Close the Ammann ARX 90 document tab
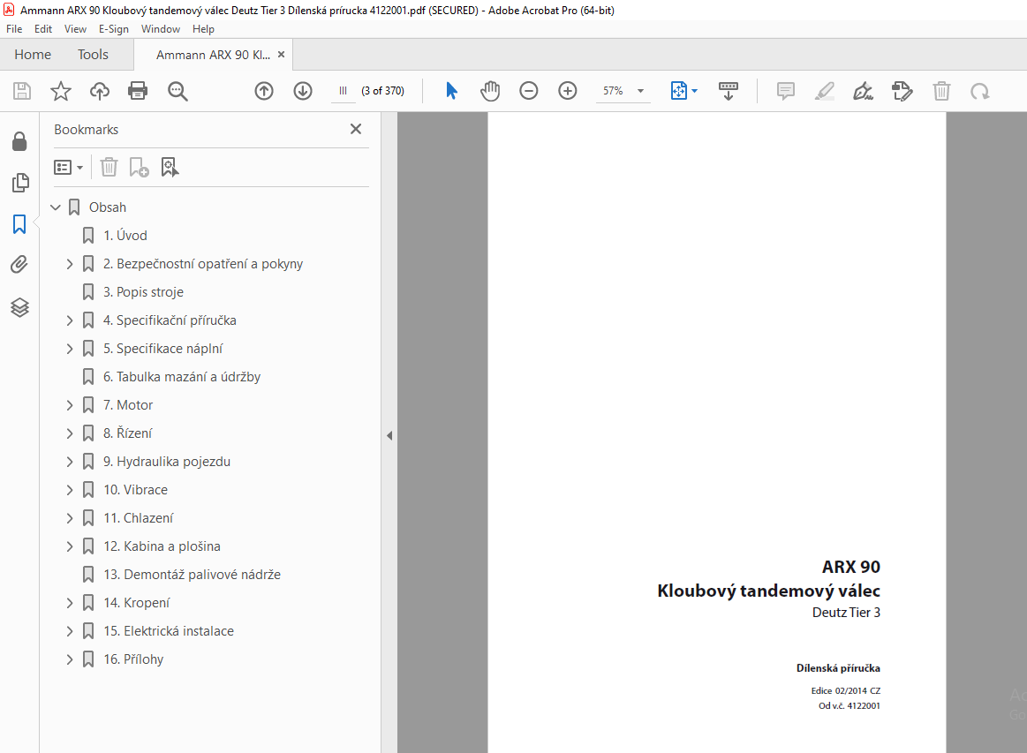The width and height of the screenshot is (1027, 753). pyautogui.click(x=281, y=55)
